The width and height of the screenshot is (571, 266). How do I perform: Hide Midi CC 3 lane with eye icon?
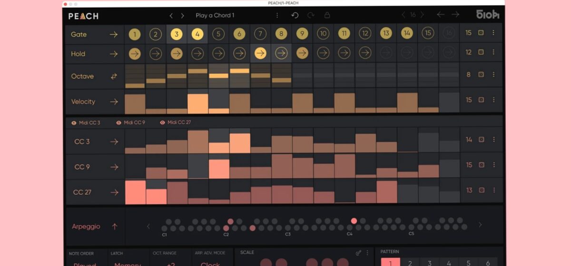point(74,123)
